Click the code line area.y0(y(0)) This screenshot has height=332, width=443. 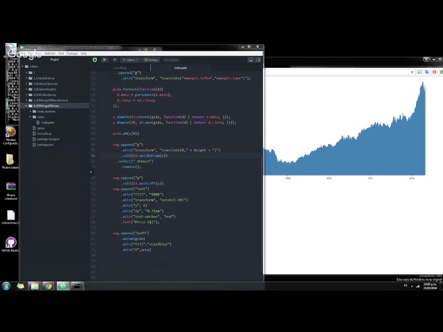[126, 133]
